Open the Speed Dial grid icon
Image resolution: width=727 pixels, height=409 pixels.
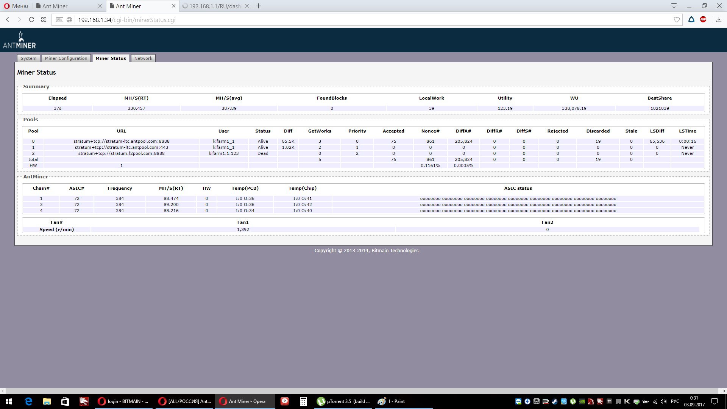[x=44, y=20]
